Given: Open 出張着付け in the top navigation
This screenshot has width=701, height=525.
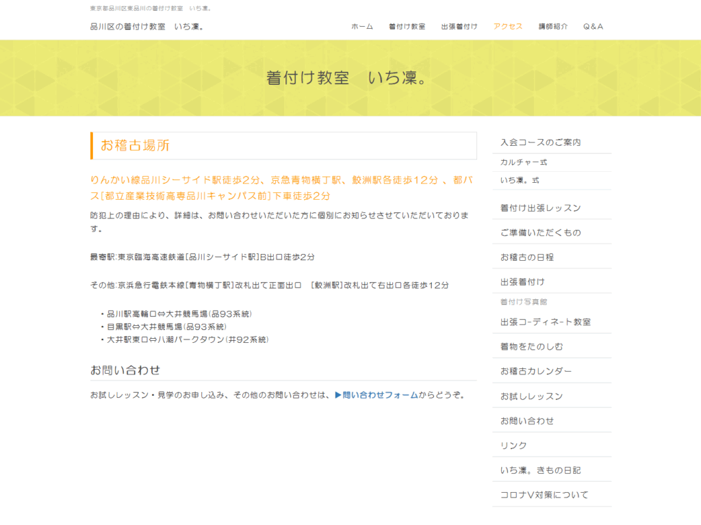Looking at the screenshot, I should tap(459, 27).
